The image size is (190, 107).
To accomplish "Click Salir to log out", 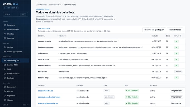I will tap(25, 105).
